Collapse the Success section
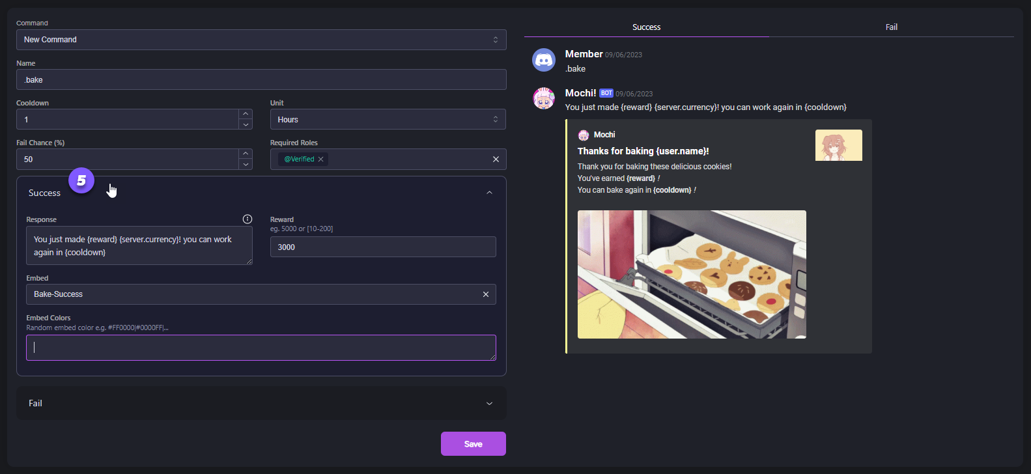The height and width of the screenshot is (474, 1031). coord(489,193)
